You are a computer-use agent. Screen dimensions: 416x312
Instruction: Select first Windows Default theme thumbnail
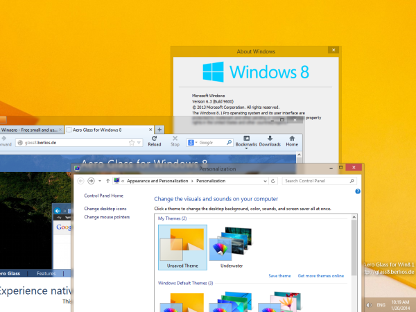click(182, 302)
